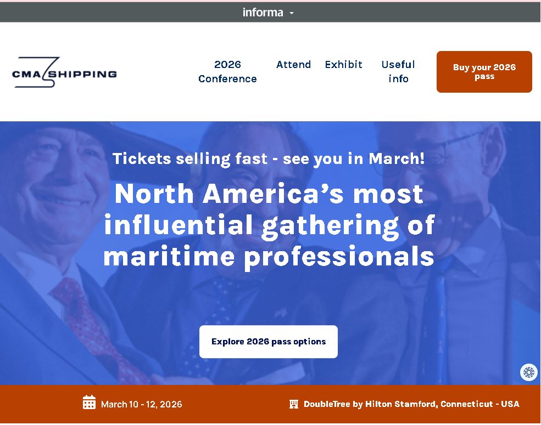Expand the "Useful info" dropdown

point(398,71)
